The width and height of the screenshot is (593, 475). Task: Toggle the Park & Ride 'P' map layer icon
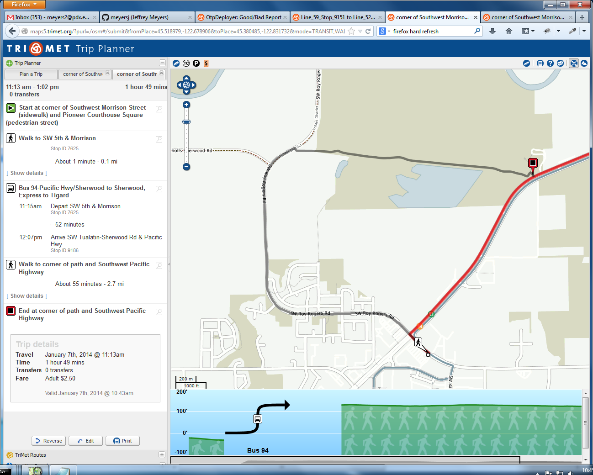click(196, 63)
